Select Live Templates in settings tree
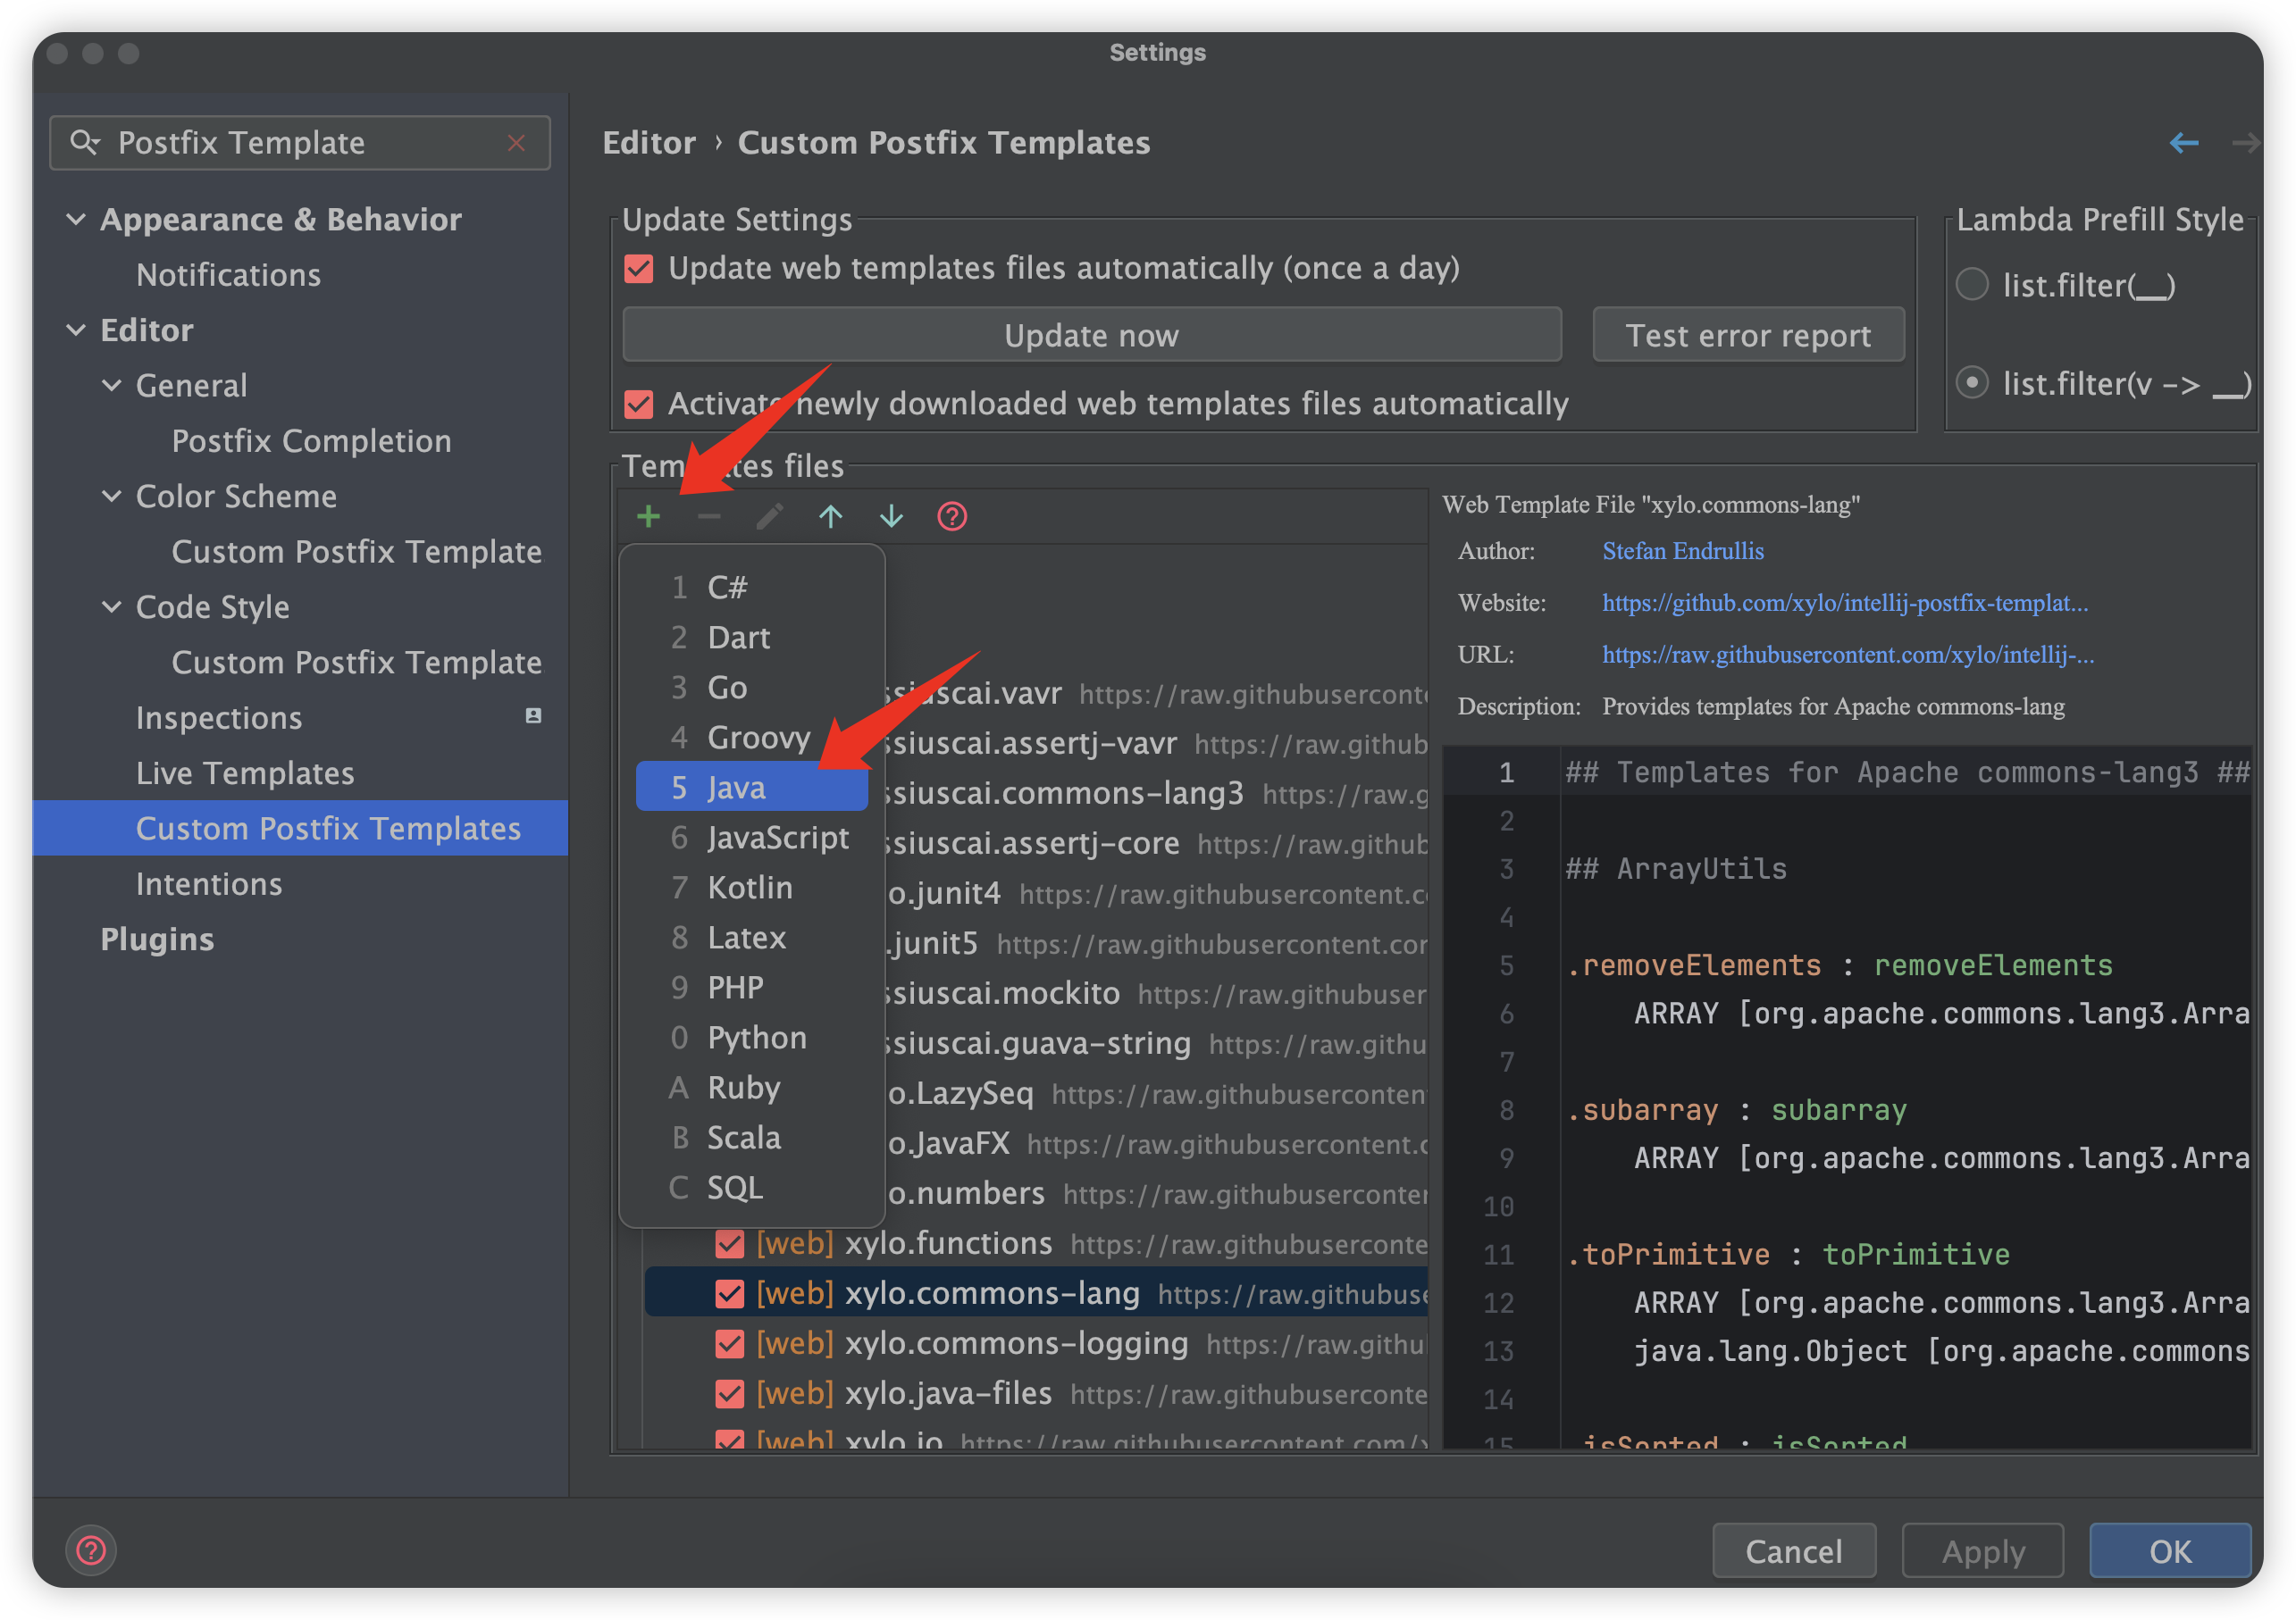The width and height of the screenshot is (2296, 1620). [x=245, y=772]
